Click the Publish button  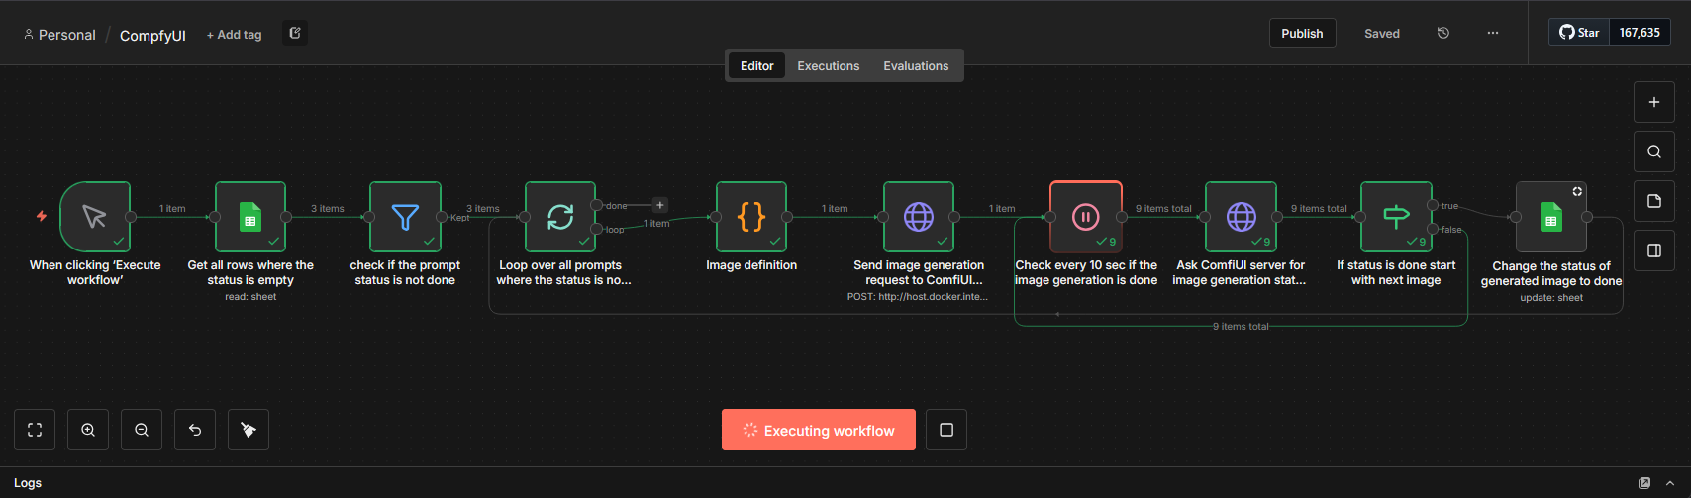click(x=1302, y=33)
